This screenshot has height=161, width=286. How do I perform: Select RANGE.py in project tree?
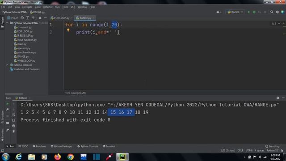point(21,57)
